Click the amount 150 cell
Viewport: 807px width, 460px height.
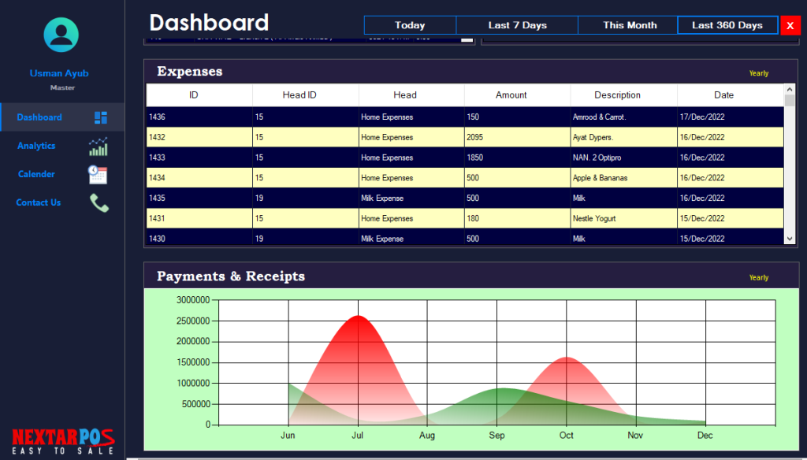[517, 117]
